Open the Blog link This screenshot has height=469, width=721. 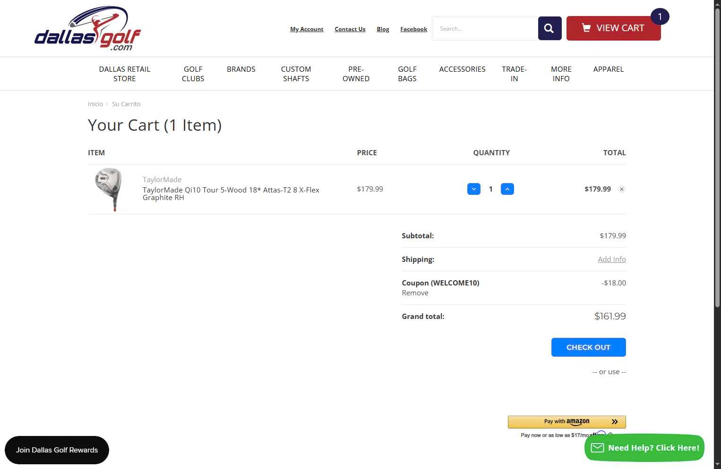(x=383, y=29)
